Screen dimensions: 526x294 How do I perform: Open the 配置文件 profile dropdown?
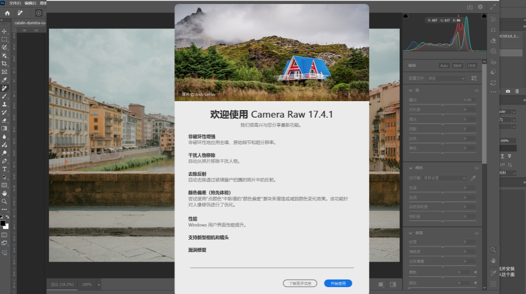click(447, 78)
